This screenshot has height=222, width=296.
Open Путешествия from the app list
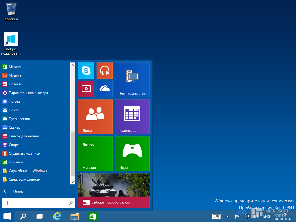click(36, 119)
